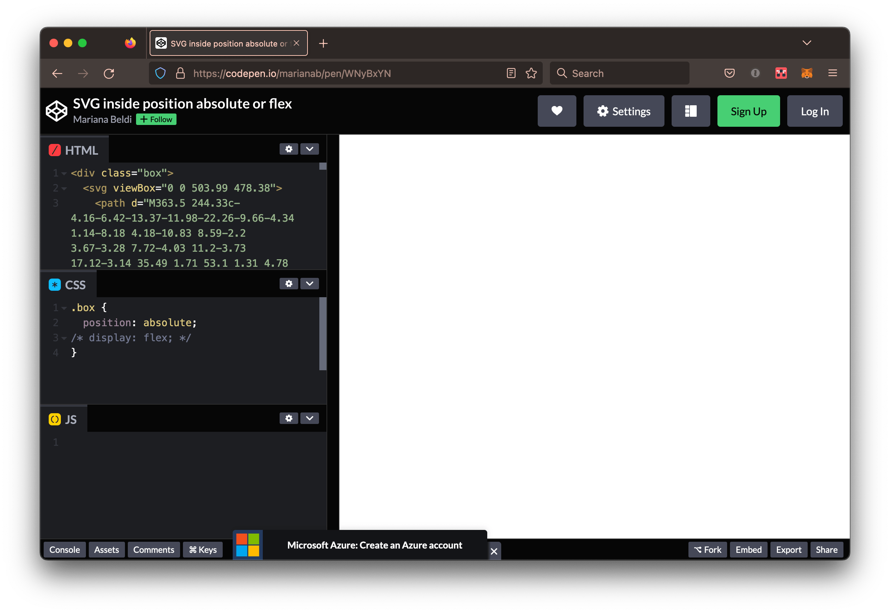Expand the JS editor dropdown chevron

tap(309, 418)
